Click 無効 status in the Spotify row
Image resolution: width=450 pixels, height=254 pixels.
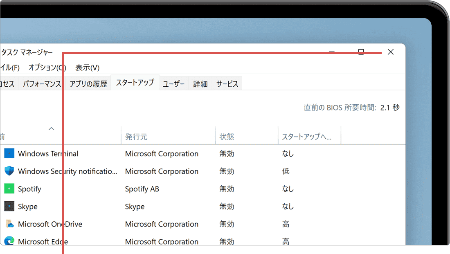pyautogui.click(x=227, y=189)
